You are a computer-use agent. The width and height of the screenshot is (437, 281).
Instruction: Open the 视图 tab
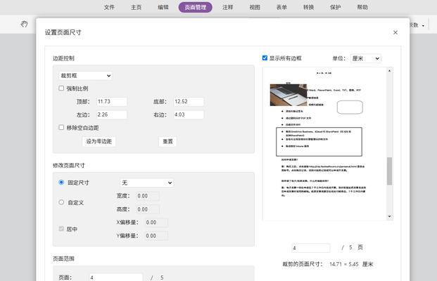pos(255,7)
